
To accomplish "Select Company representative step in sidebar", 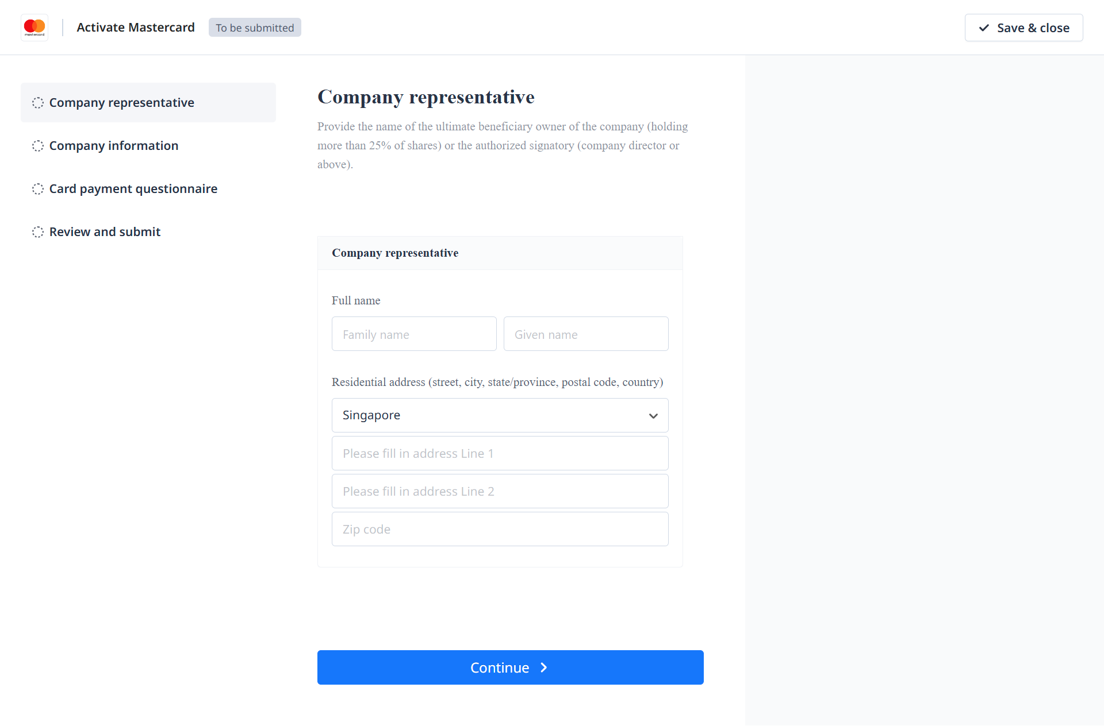I will (122, 103).
